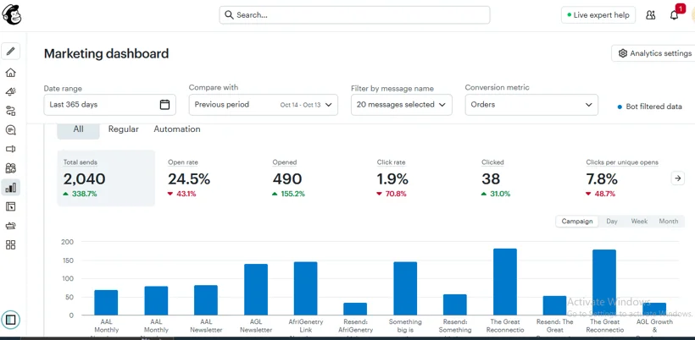Click the Bot filtered data blue dot
This screenshot has width=695, height=340.
[620, 107]
